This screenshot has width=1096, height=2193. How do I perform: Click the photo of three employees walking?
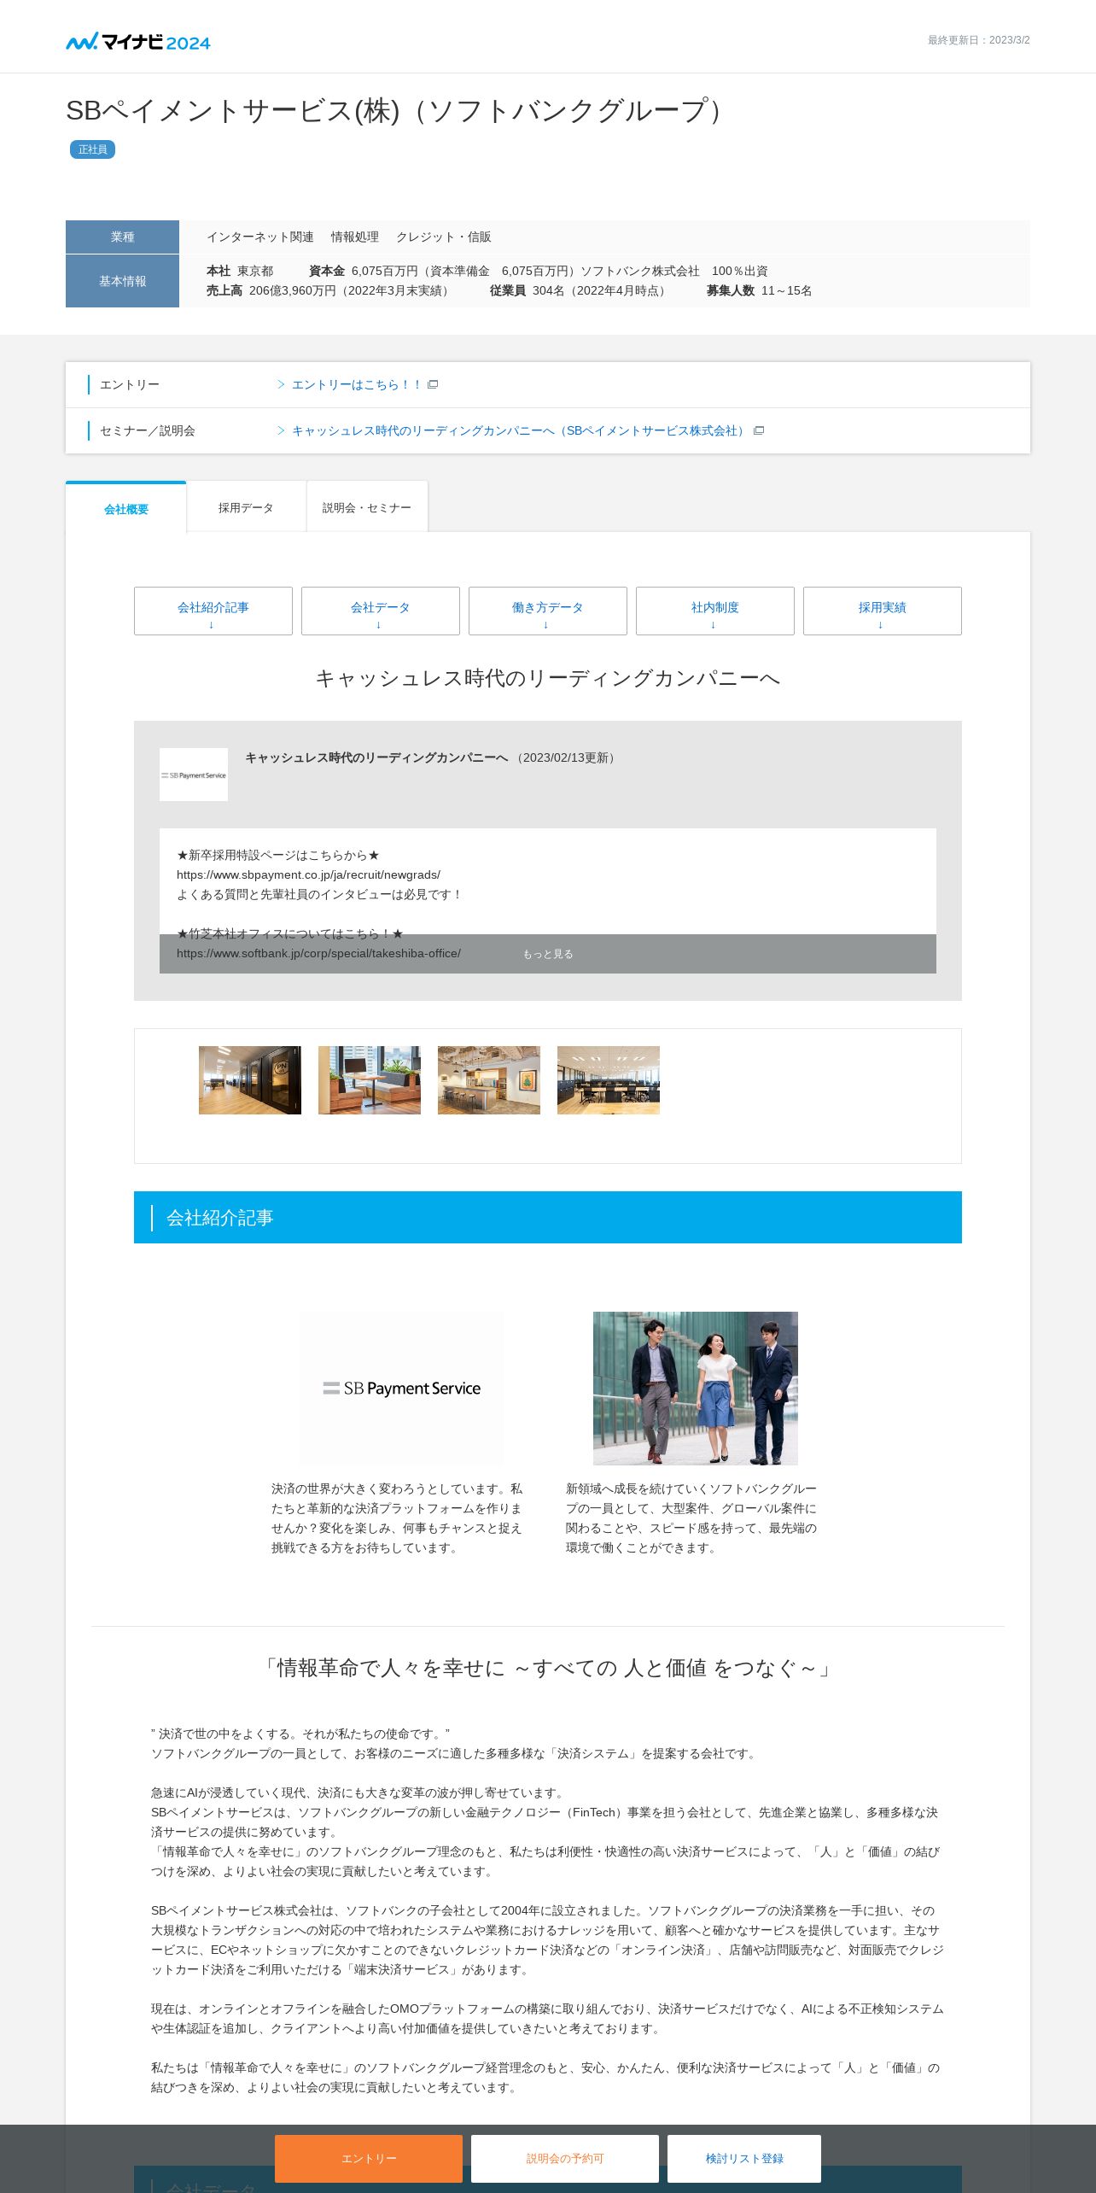pos(696,1389)
